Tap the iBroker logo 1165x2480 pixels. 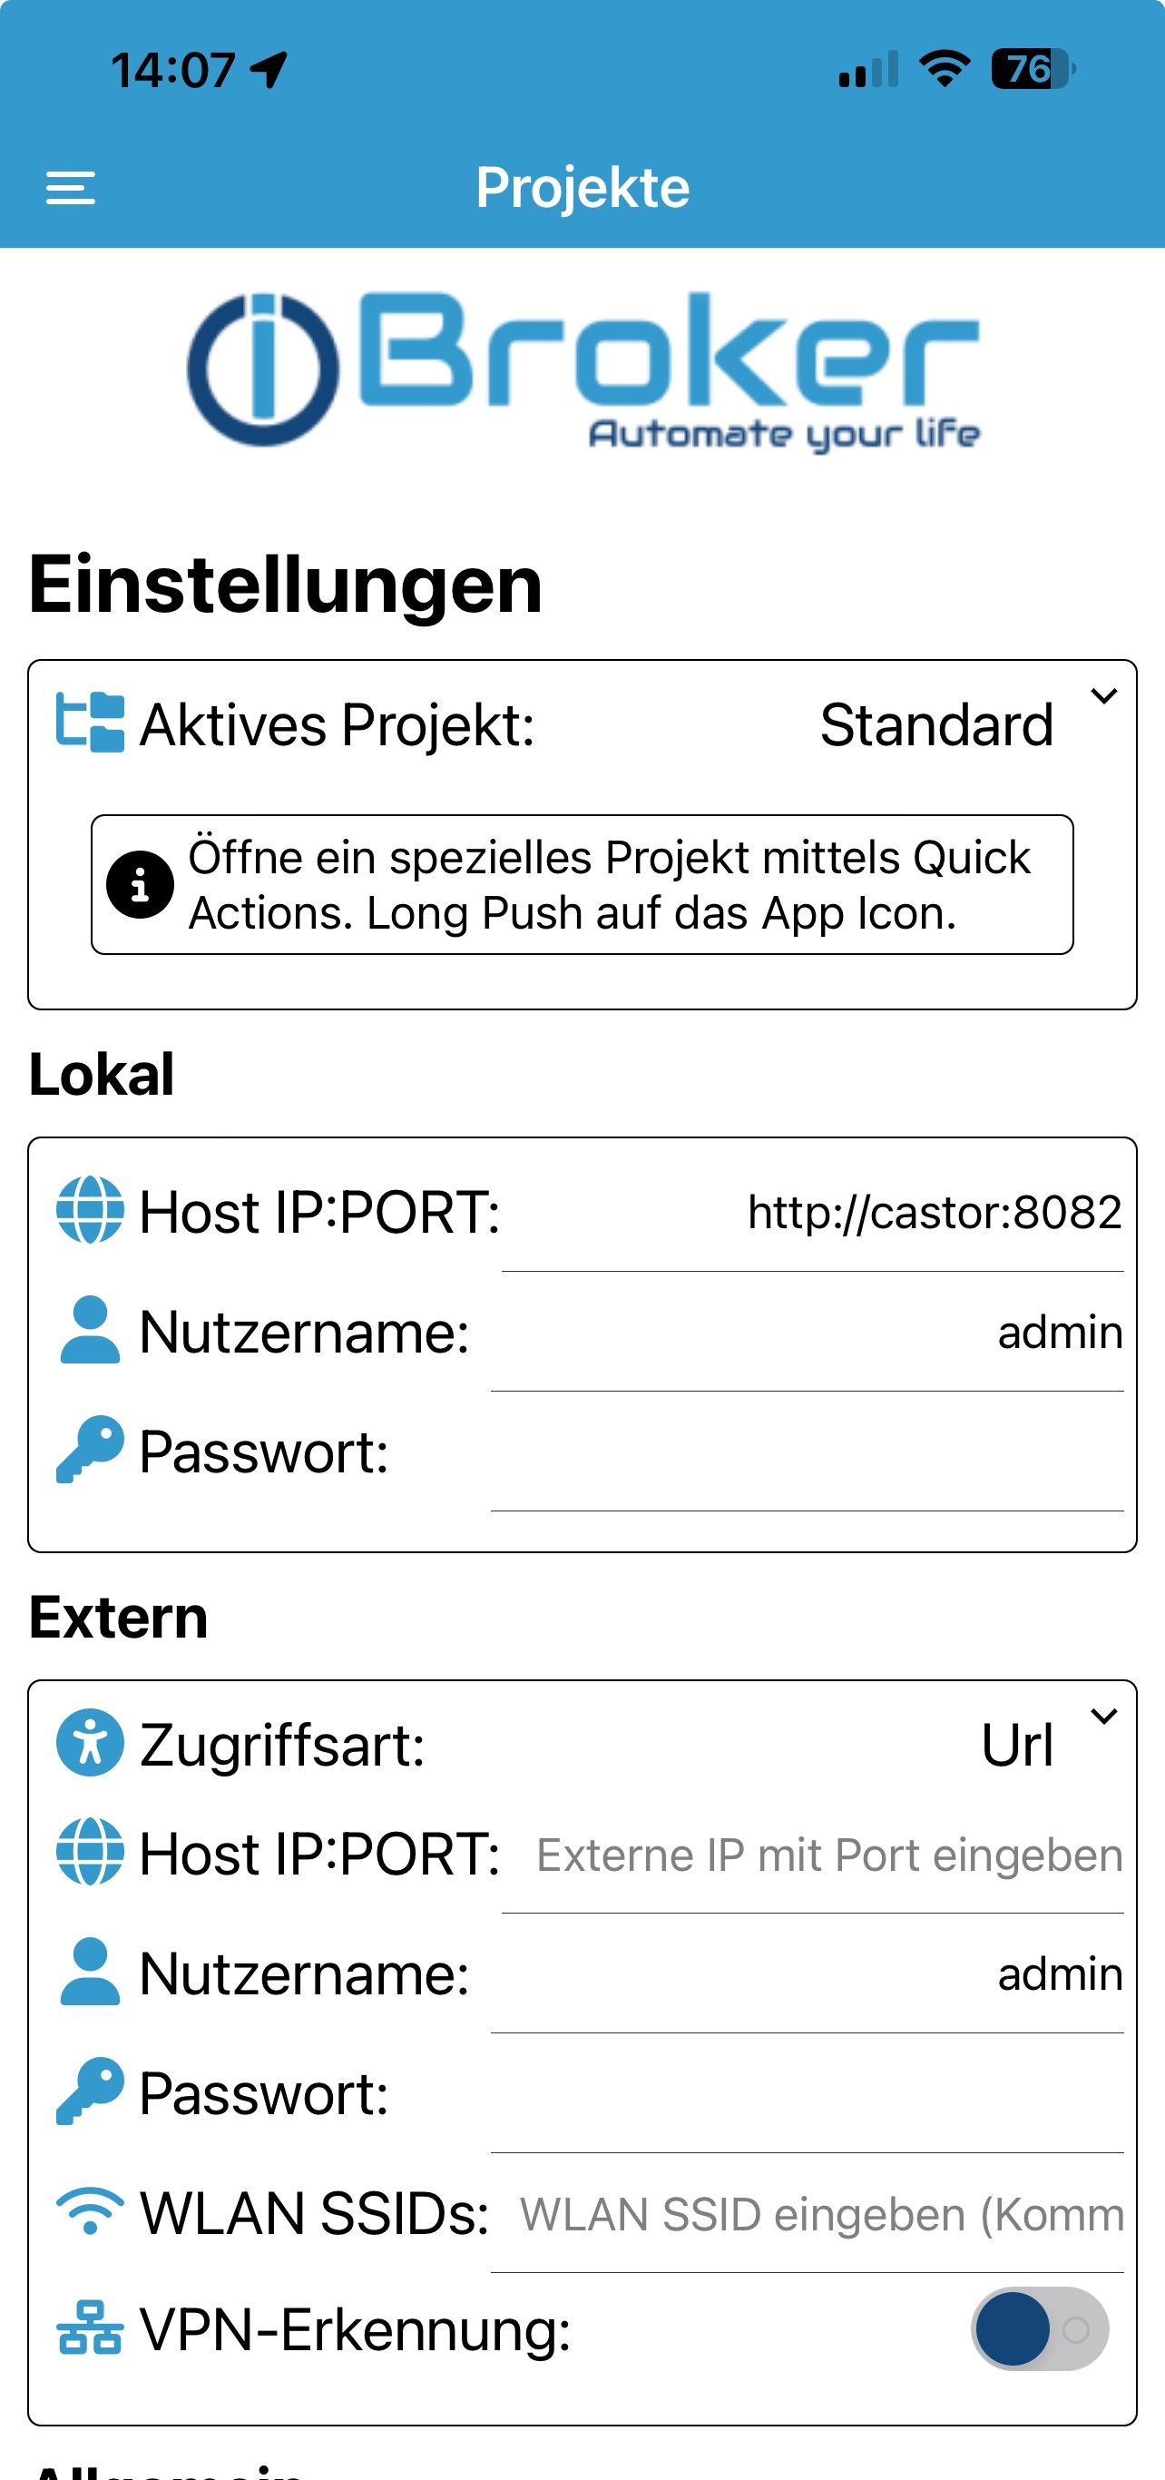[583, 370]
